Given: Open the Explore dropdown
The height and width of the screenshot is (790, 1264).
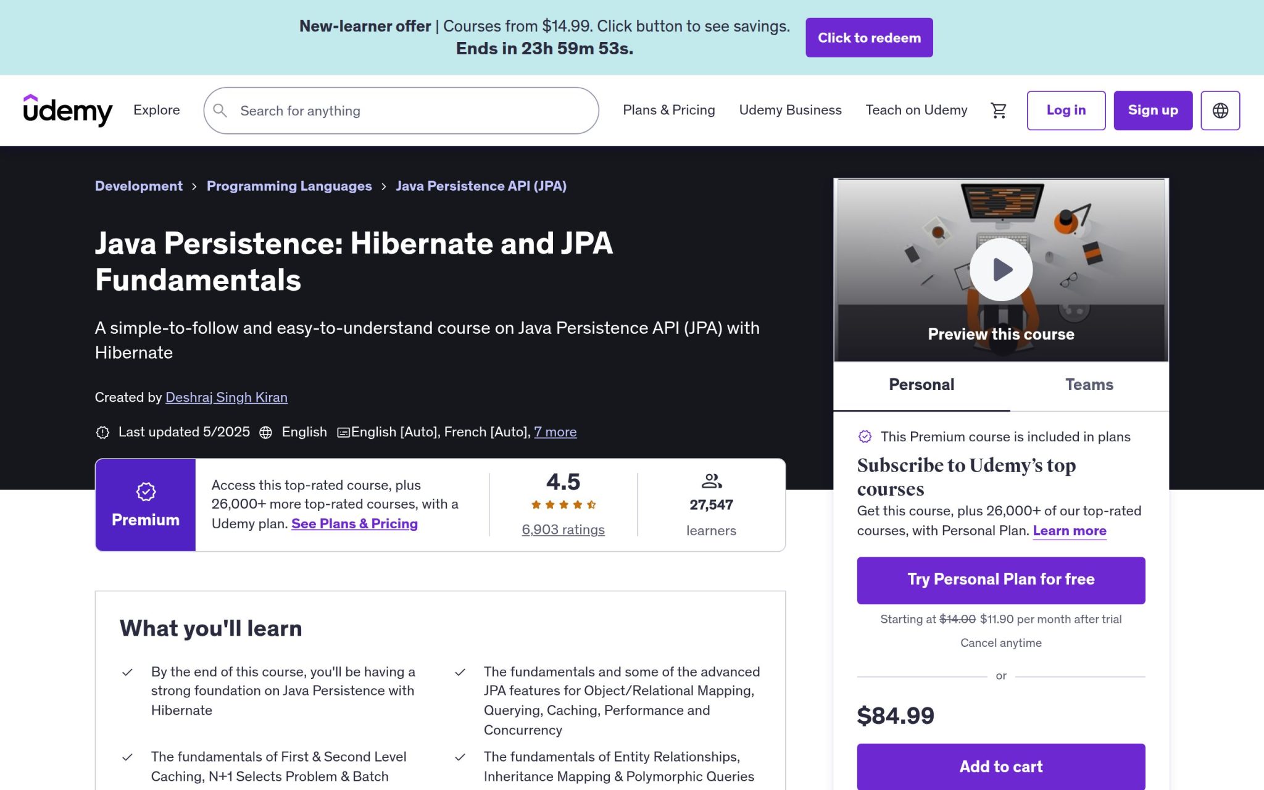Looking at the screenshot, I should click(156, 110).
